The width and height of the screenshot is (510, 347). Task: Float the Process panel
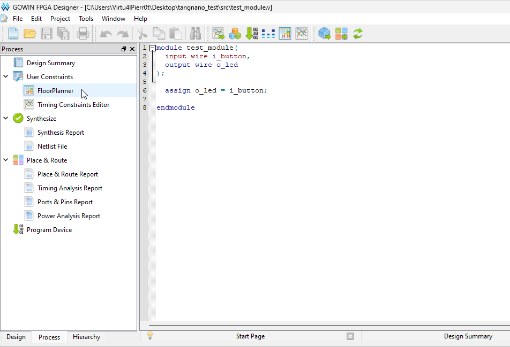[x=124, y=49]
